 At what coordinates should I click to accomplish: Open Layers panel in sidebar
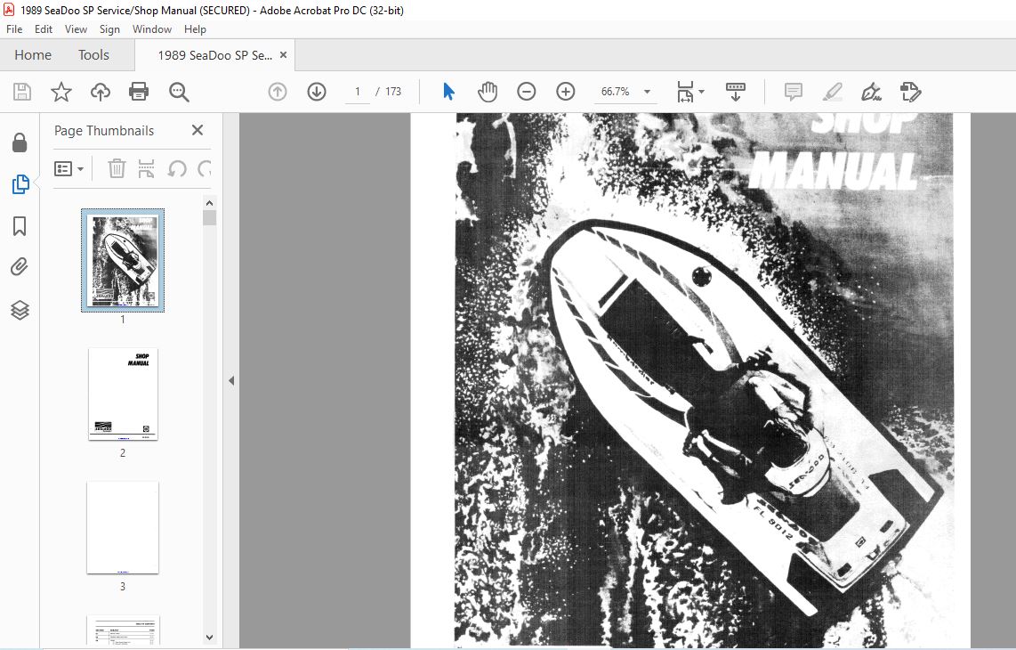tap(20, 310)
